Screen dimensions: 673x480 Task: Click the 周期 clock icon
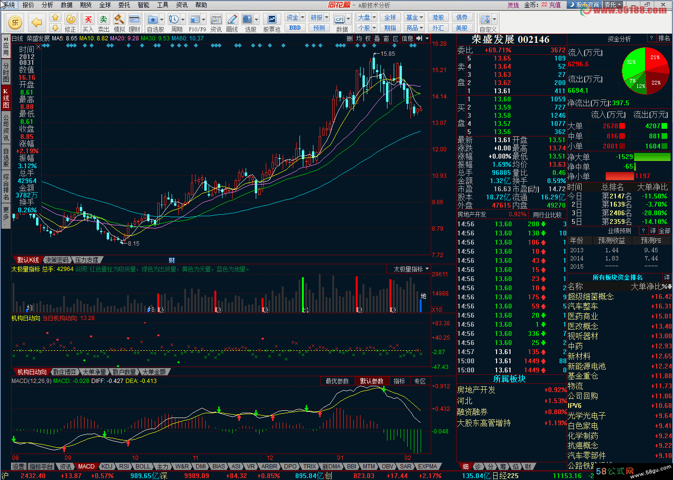point(174,19)
